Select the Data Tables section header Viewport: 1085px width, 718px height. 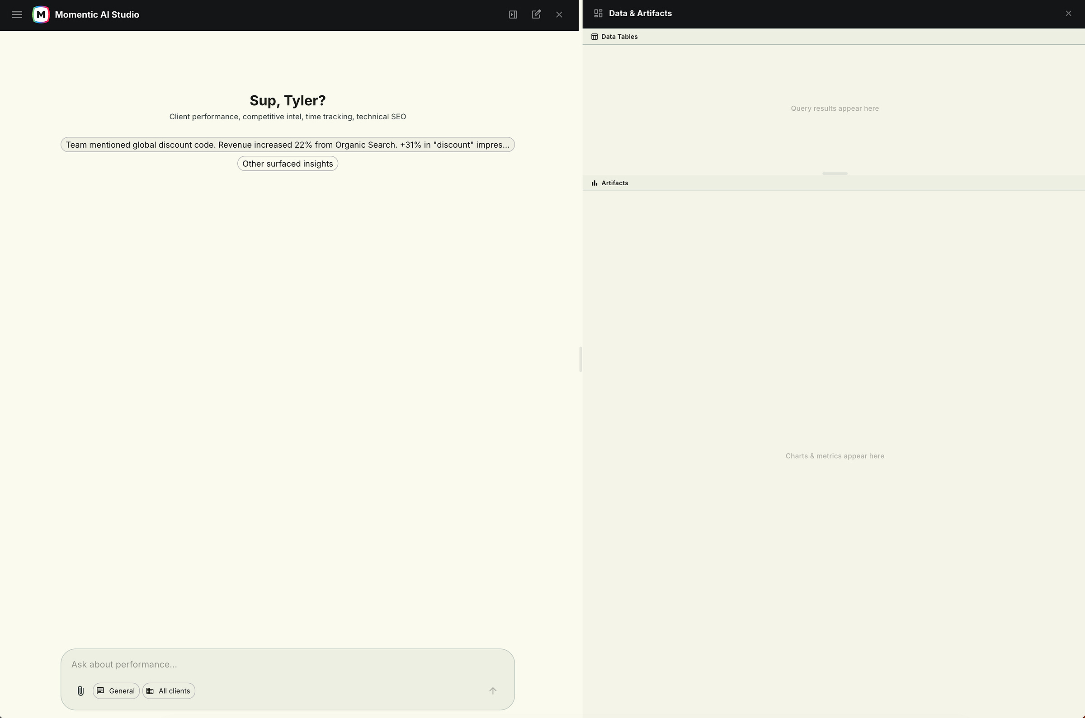(619, 37)
